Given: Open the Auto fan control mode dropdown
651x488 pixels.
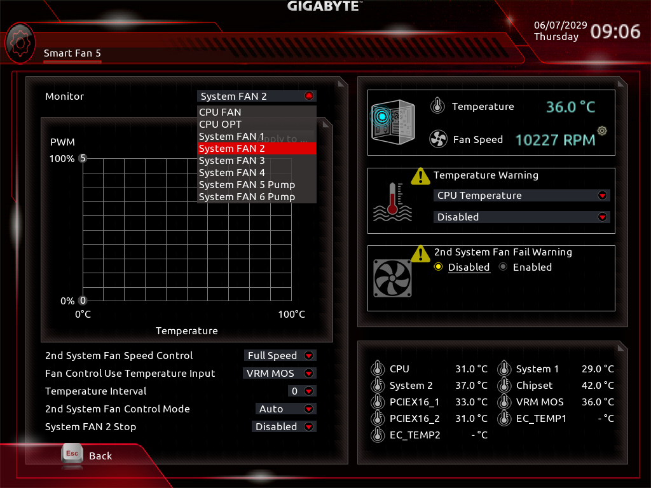Looking at the screenshot, I should pos(285,409).
